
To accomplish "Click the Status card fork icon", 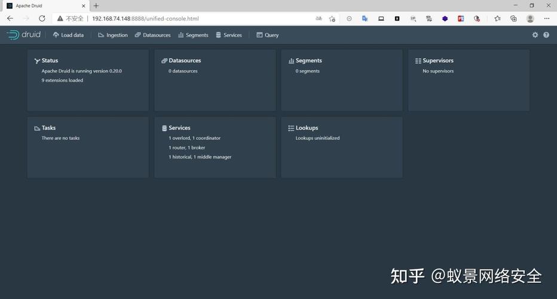I will [x=37, y=61].
